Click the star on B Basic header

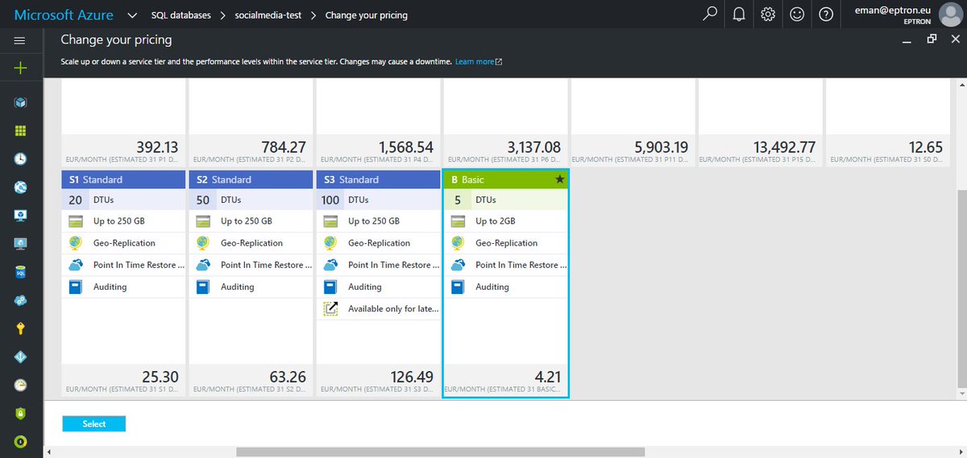[559, 179]
